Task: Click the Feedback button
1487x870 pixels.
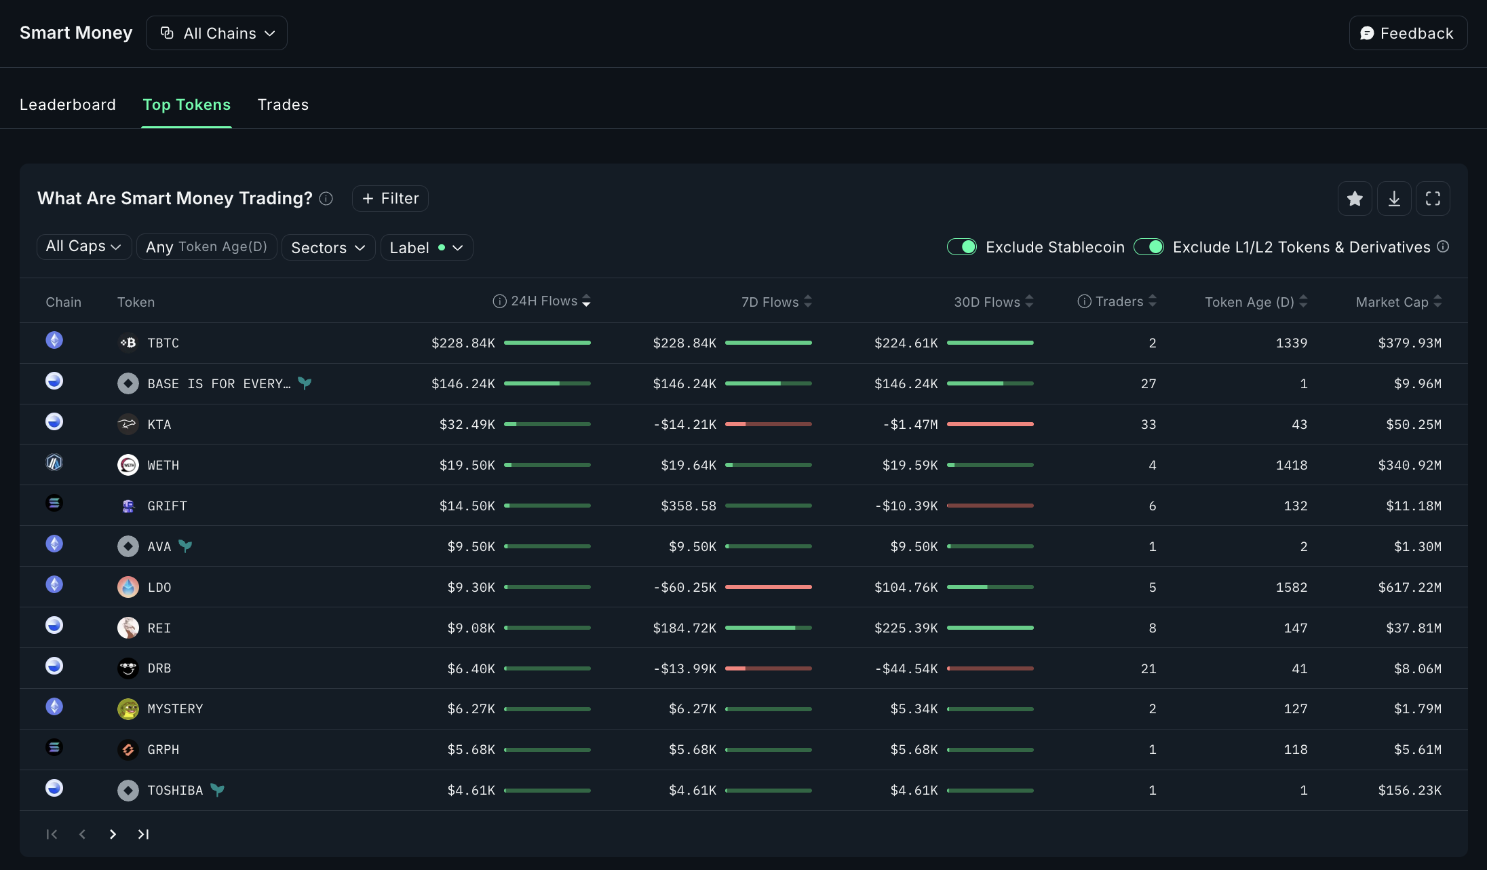Action: pyautogui.click(x=1407, y=33)
